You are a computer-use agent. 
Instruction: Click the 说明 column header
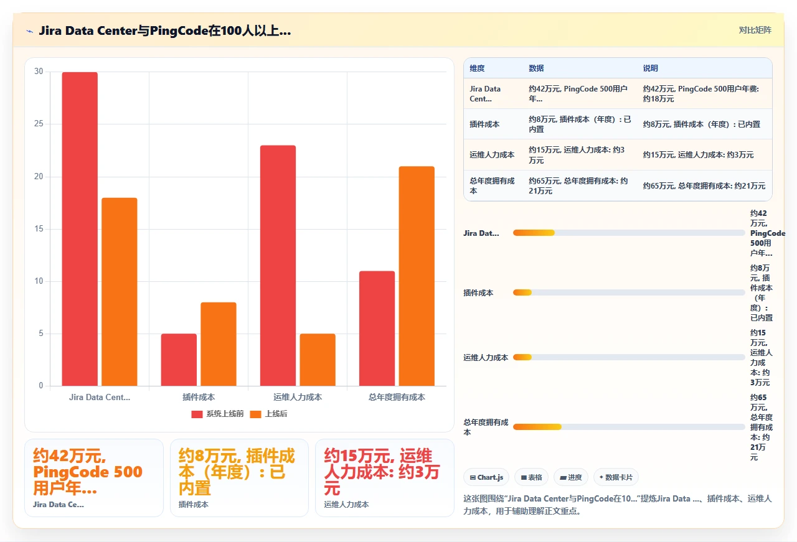(651, 68)
